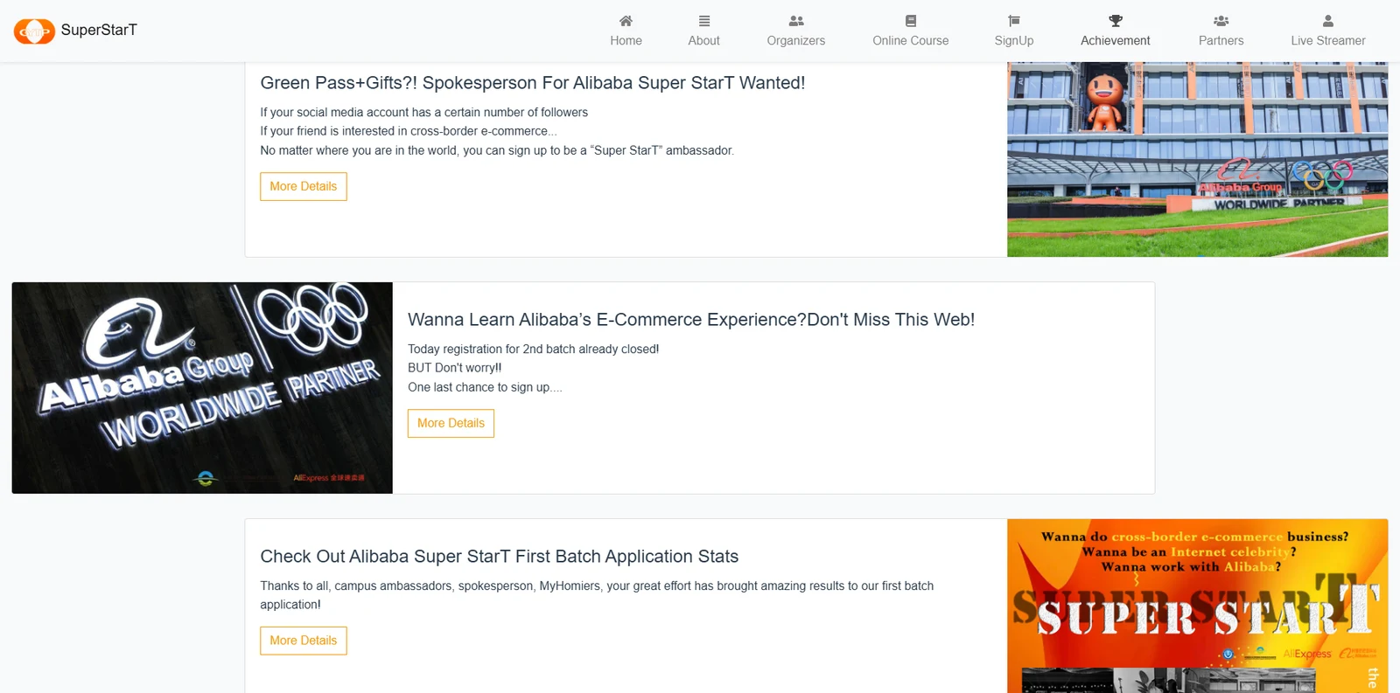Click text 'Today registration for 2nd batch already closed!'
Viewport: 1400px width, 693px height.
click(534, 350)
